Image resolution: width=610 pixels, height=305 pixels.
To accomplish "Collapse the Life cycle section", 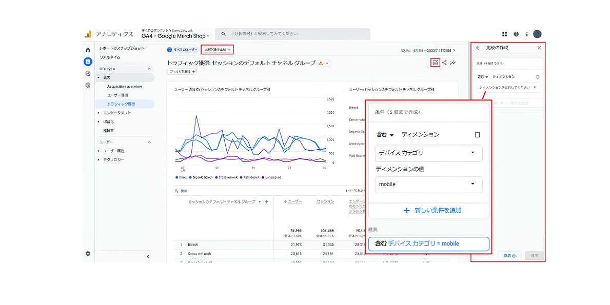I will tap(149, 69).
